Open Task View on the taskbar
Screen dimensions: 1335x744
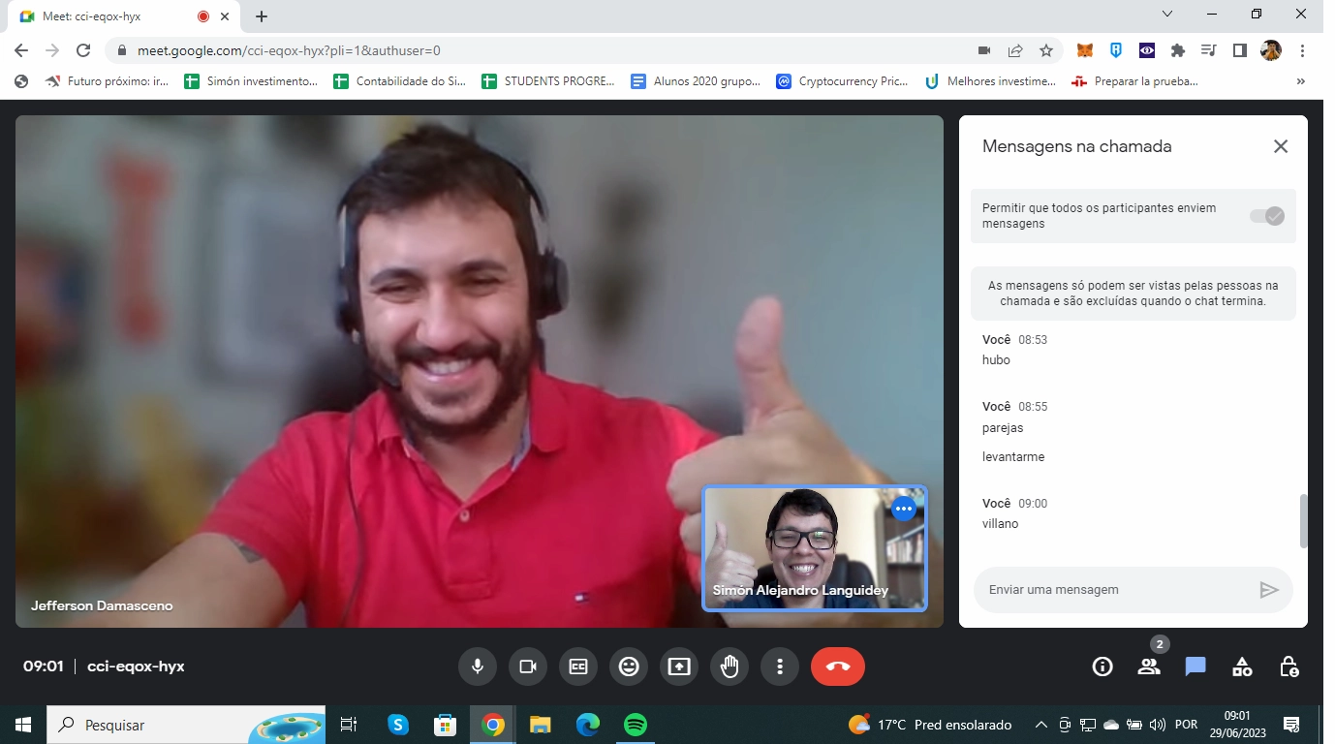349,725
